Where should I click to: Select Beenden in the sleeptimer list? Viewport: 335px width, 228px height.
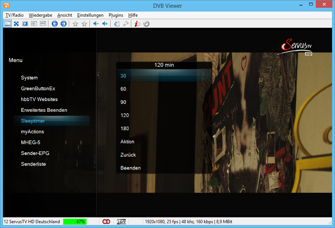pyautogui.click(x=131, y=168)
